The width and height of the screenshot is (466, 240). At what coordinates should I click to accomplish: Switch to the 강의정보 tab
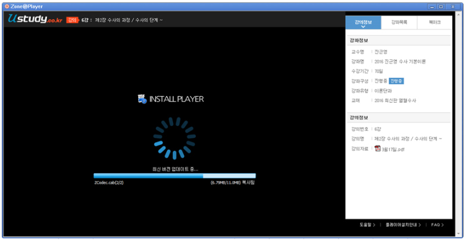pyautogui.click(x=363, y=22)
